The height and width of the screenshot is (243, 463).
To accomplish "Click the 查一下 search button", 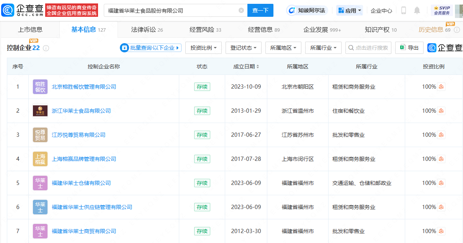I will pos(260,10).
